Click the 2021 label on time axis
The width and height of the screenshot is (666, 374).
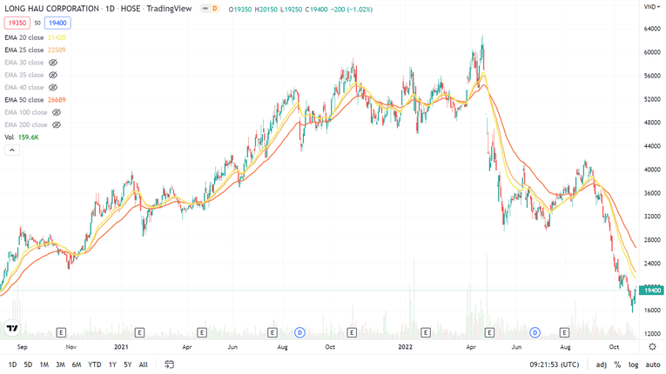[121, 347]
